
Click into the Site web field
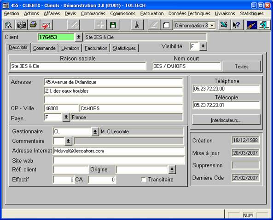(x=119, y=160)
